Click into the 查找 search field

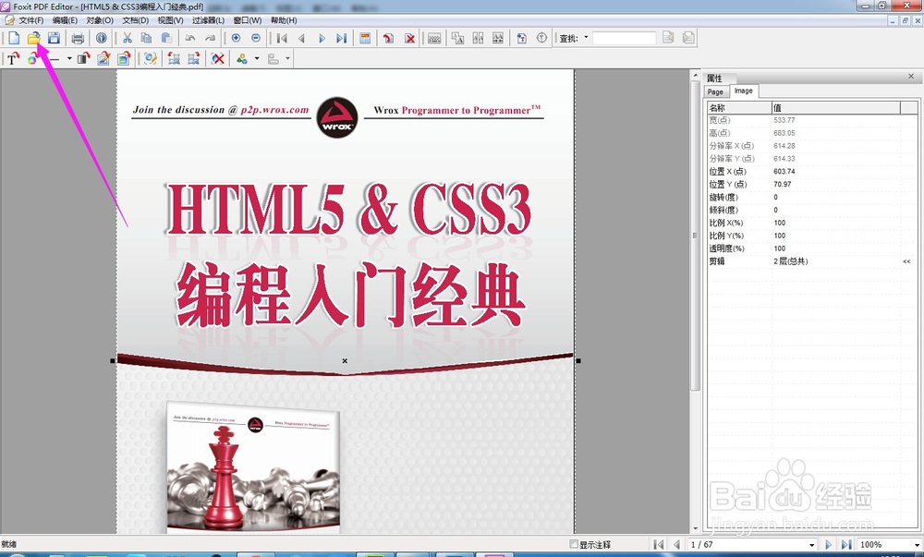624,38
